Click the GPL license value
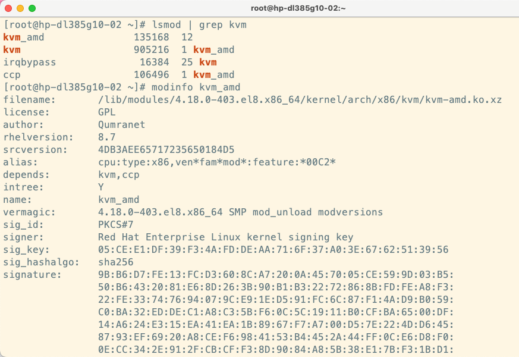Viewport: 519px width, 357px height. click(107, 112)
